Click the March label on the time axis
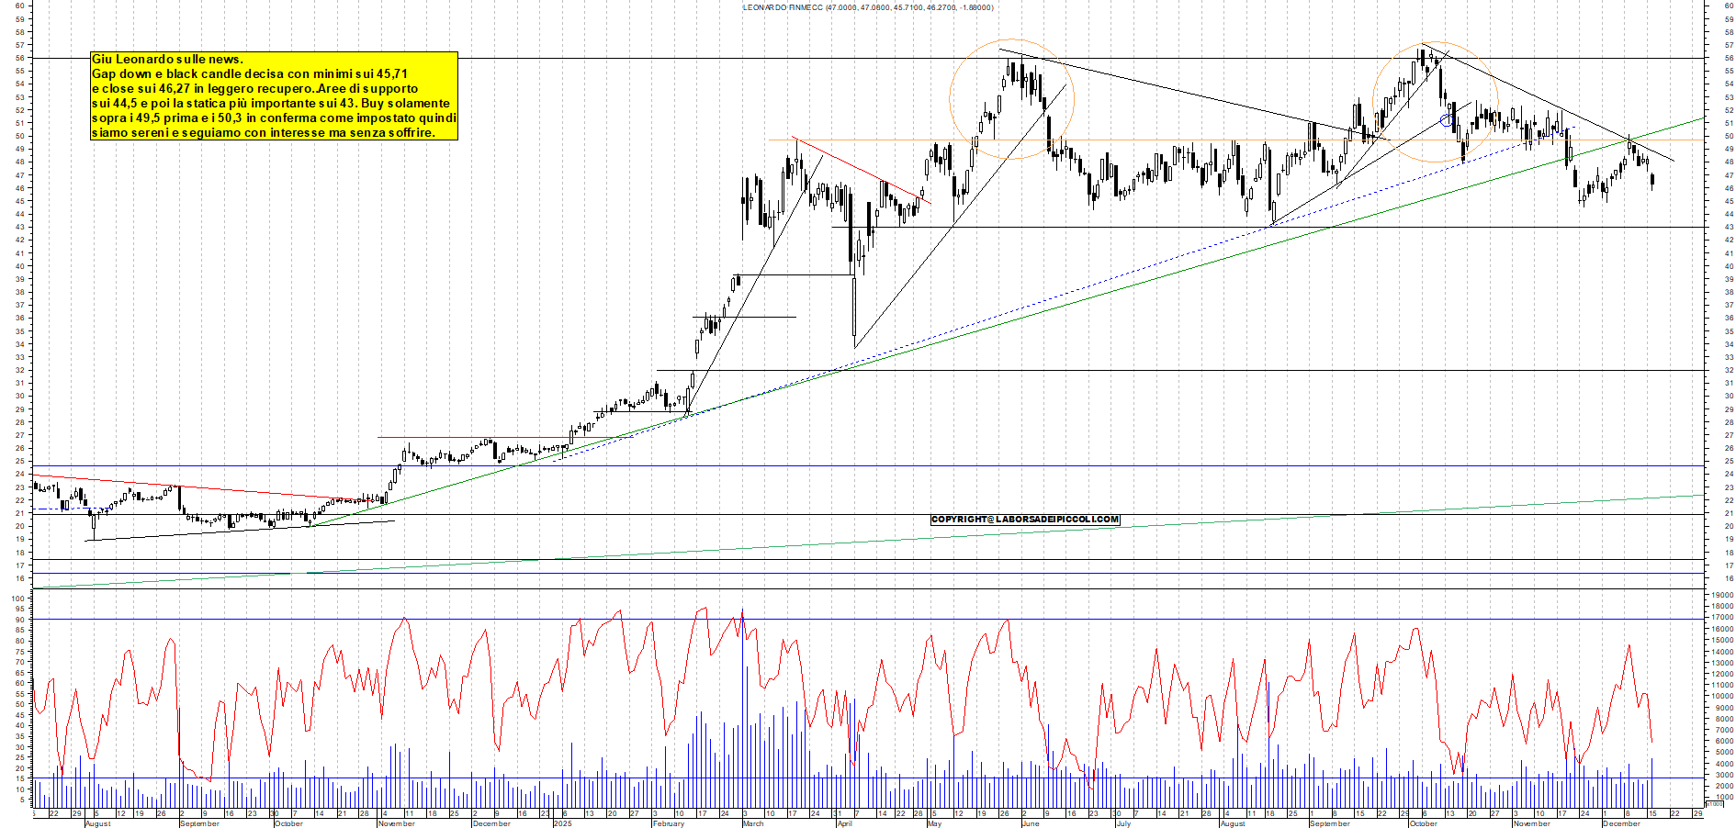This screenshot has width=1736, height=828. pyautogui.click(x=752, y=823)
